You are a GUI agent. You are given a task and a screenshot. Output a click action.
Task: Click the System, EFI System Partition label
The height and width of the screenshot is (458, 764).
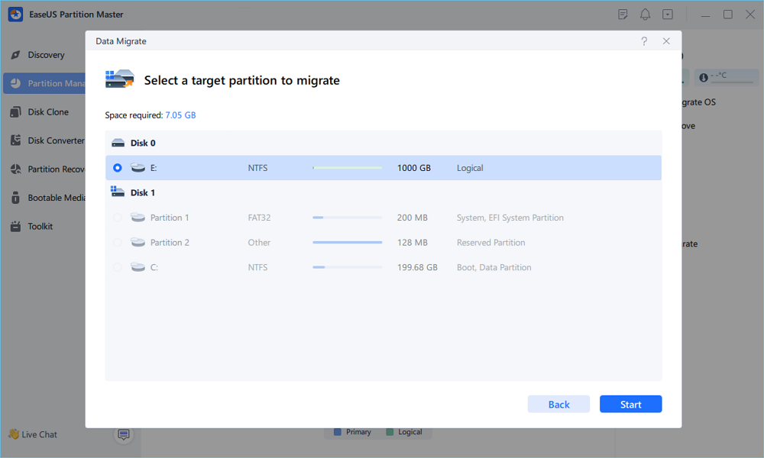tap(510, 218)
